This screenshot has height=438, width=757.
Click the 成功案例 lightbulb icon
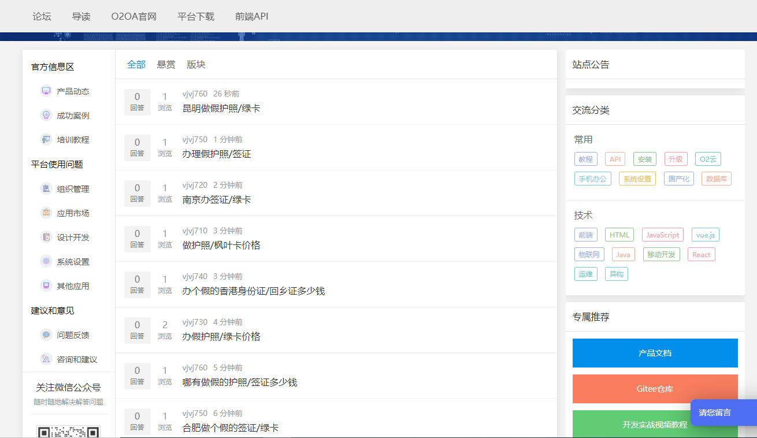click(46, 116)
